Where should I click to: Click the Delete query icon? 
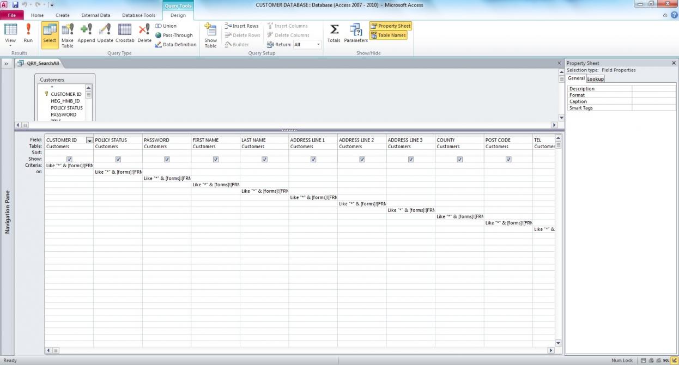point(144,33)
